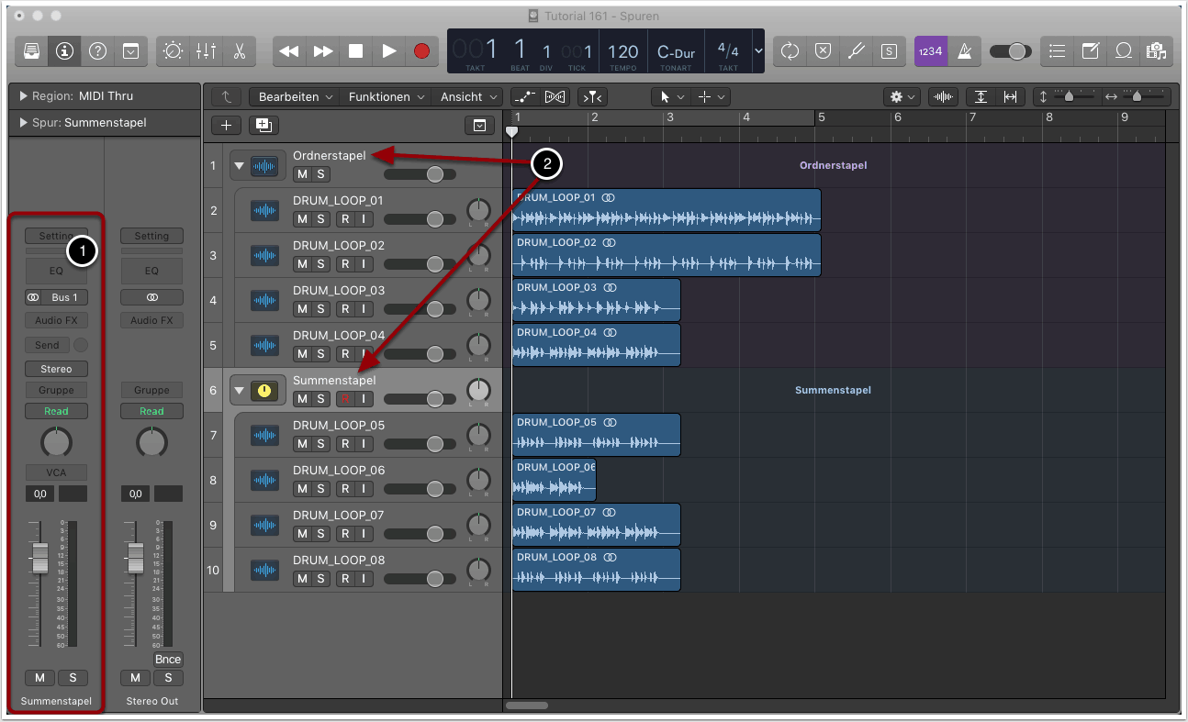Expand the Region: MIDI Thru section
This screenshot has height=722, width=1188.
22,96
